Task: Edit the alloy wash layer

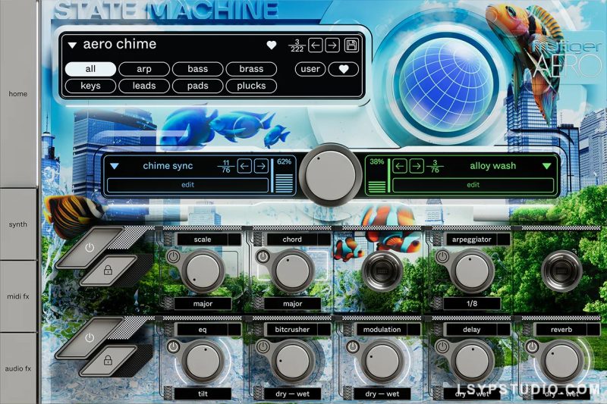Action: tap(473, 185)
